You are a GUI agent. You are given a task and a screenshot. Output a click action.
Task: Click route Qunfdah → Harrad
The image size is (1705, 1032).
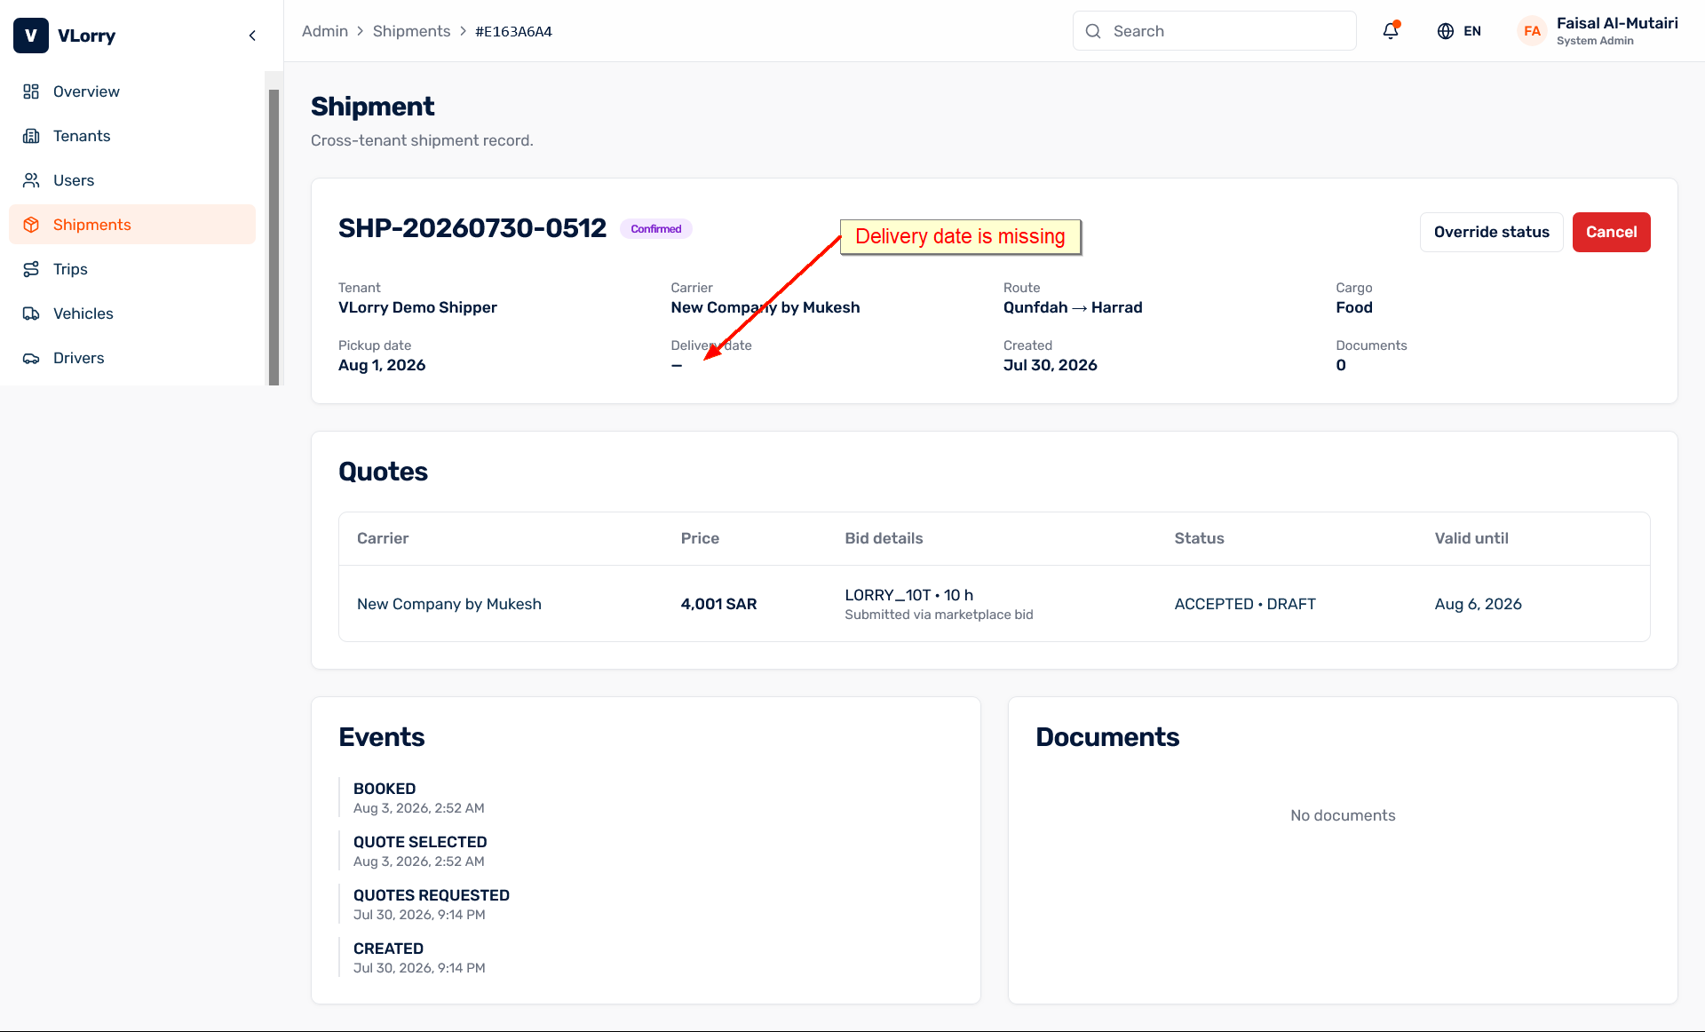[1073, 307]
